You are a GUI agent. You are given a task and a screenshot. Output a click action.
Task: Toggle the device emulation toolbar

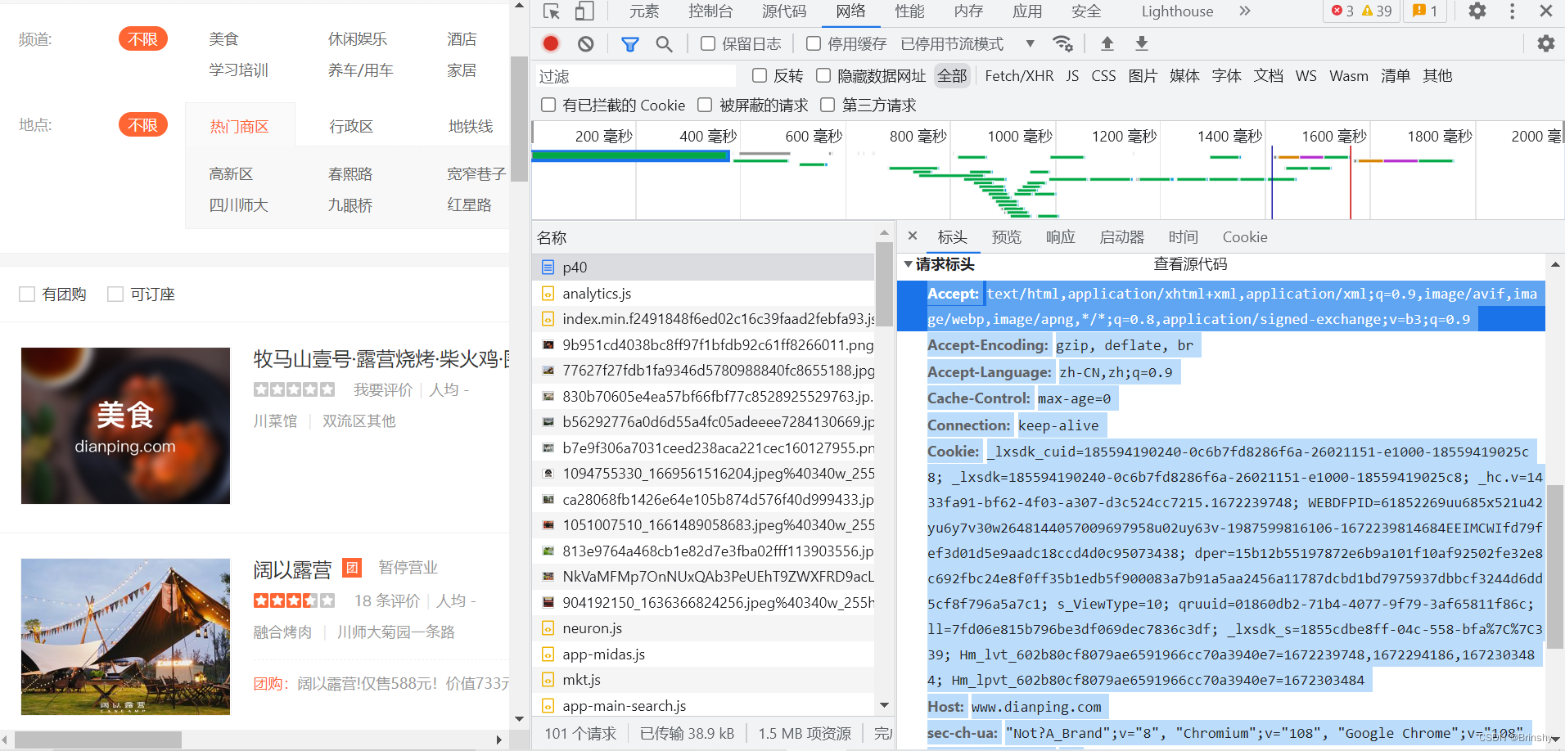pyautogui.click(x=583, y=11)
